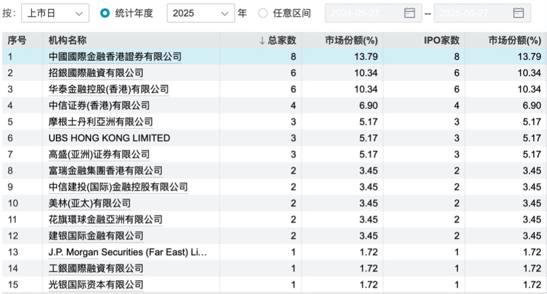Open calendar picker for start date

click(x=409, y=13)
